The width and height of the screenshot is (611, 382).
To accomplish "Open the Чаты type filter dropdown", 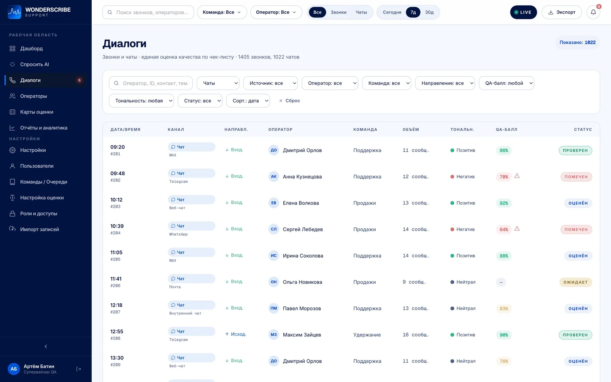I will point(218,83).
